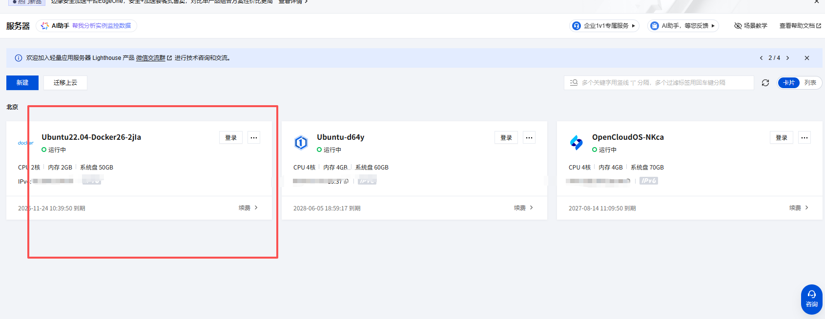Click 登录 on OpenCloudOS-NKca card
The width and height of the screenshot is (825, 319).
click(782, 137)
